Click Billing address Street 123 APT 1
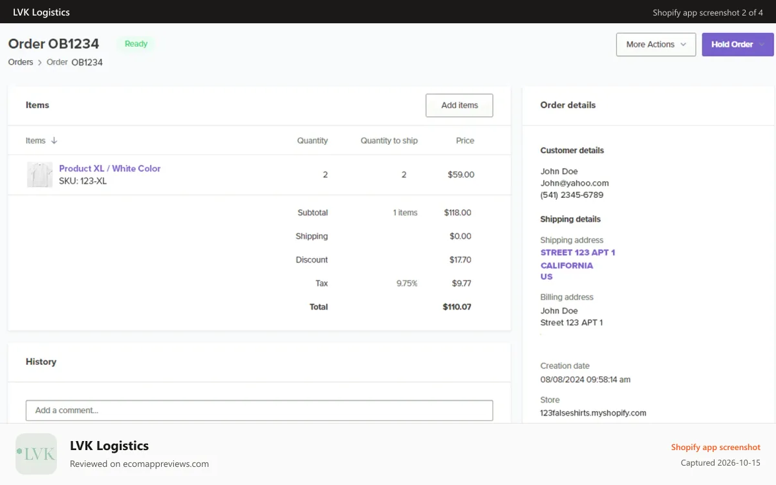Viewport: 776px width, 485px height. [x=572, y=322]
